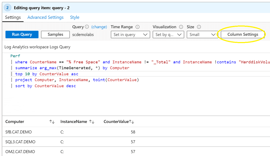Open the Style tab
Screen dimensions: 270x156
75,17
